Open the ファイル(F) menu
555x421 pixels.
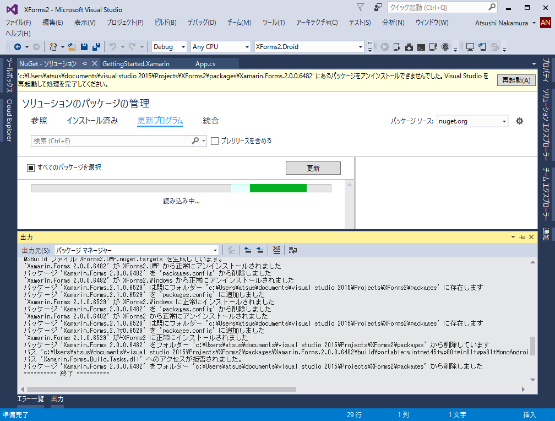[18, 23]
